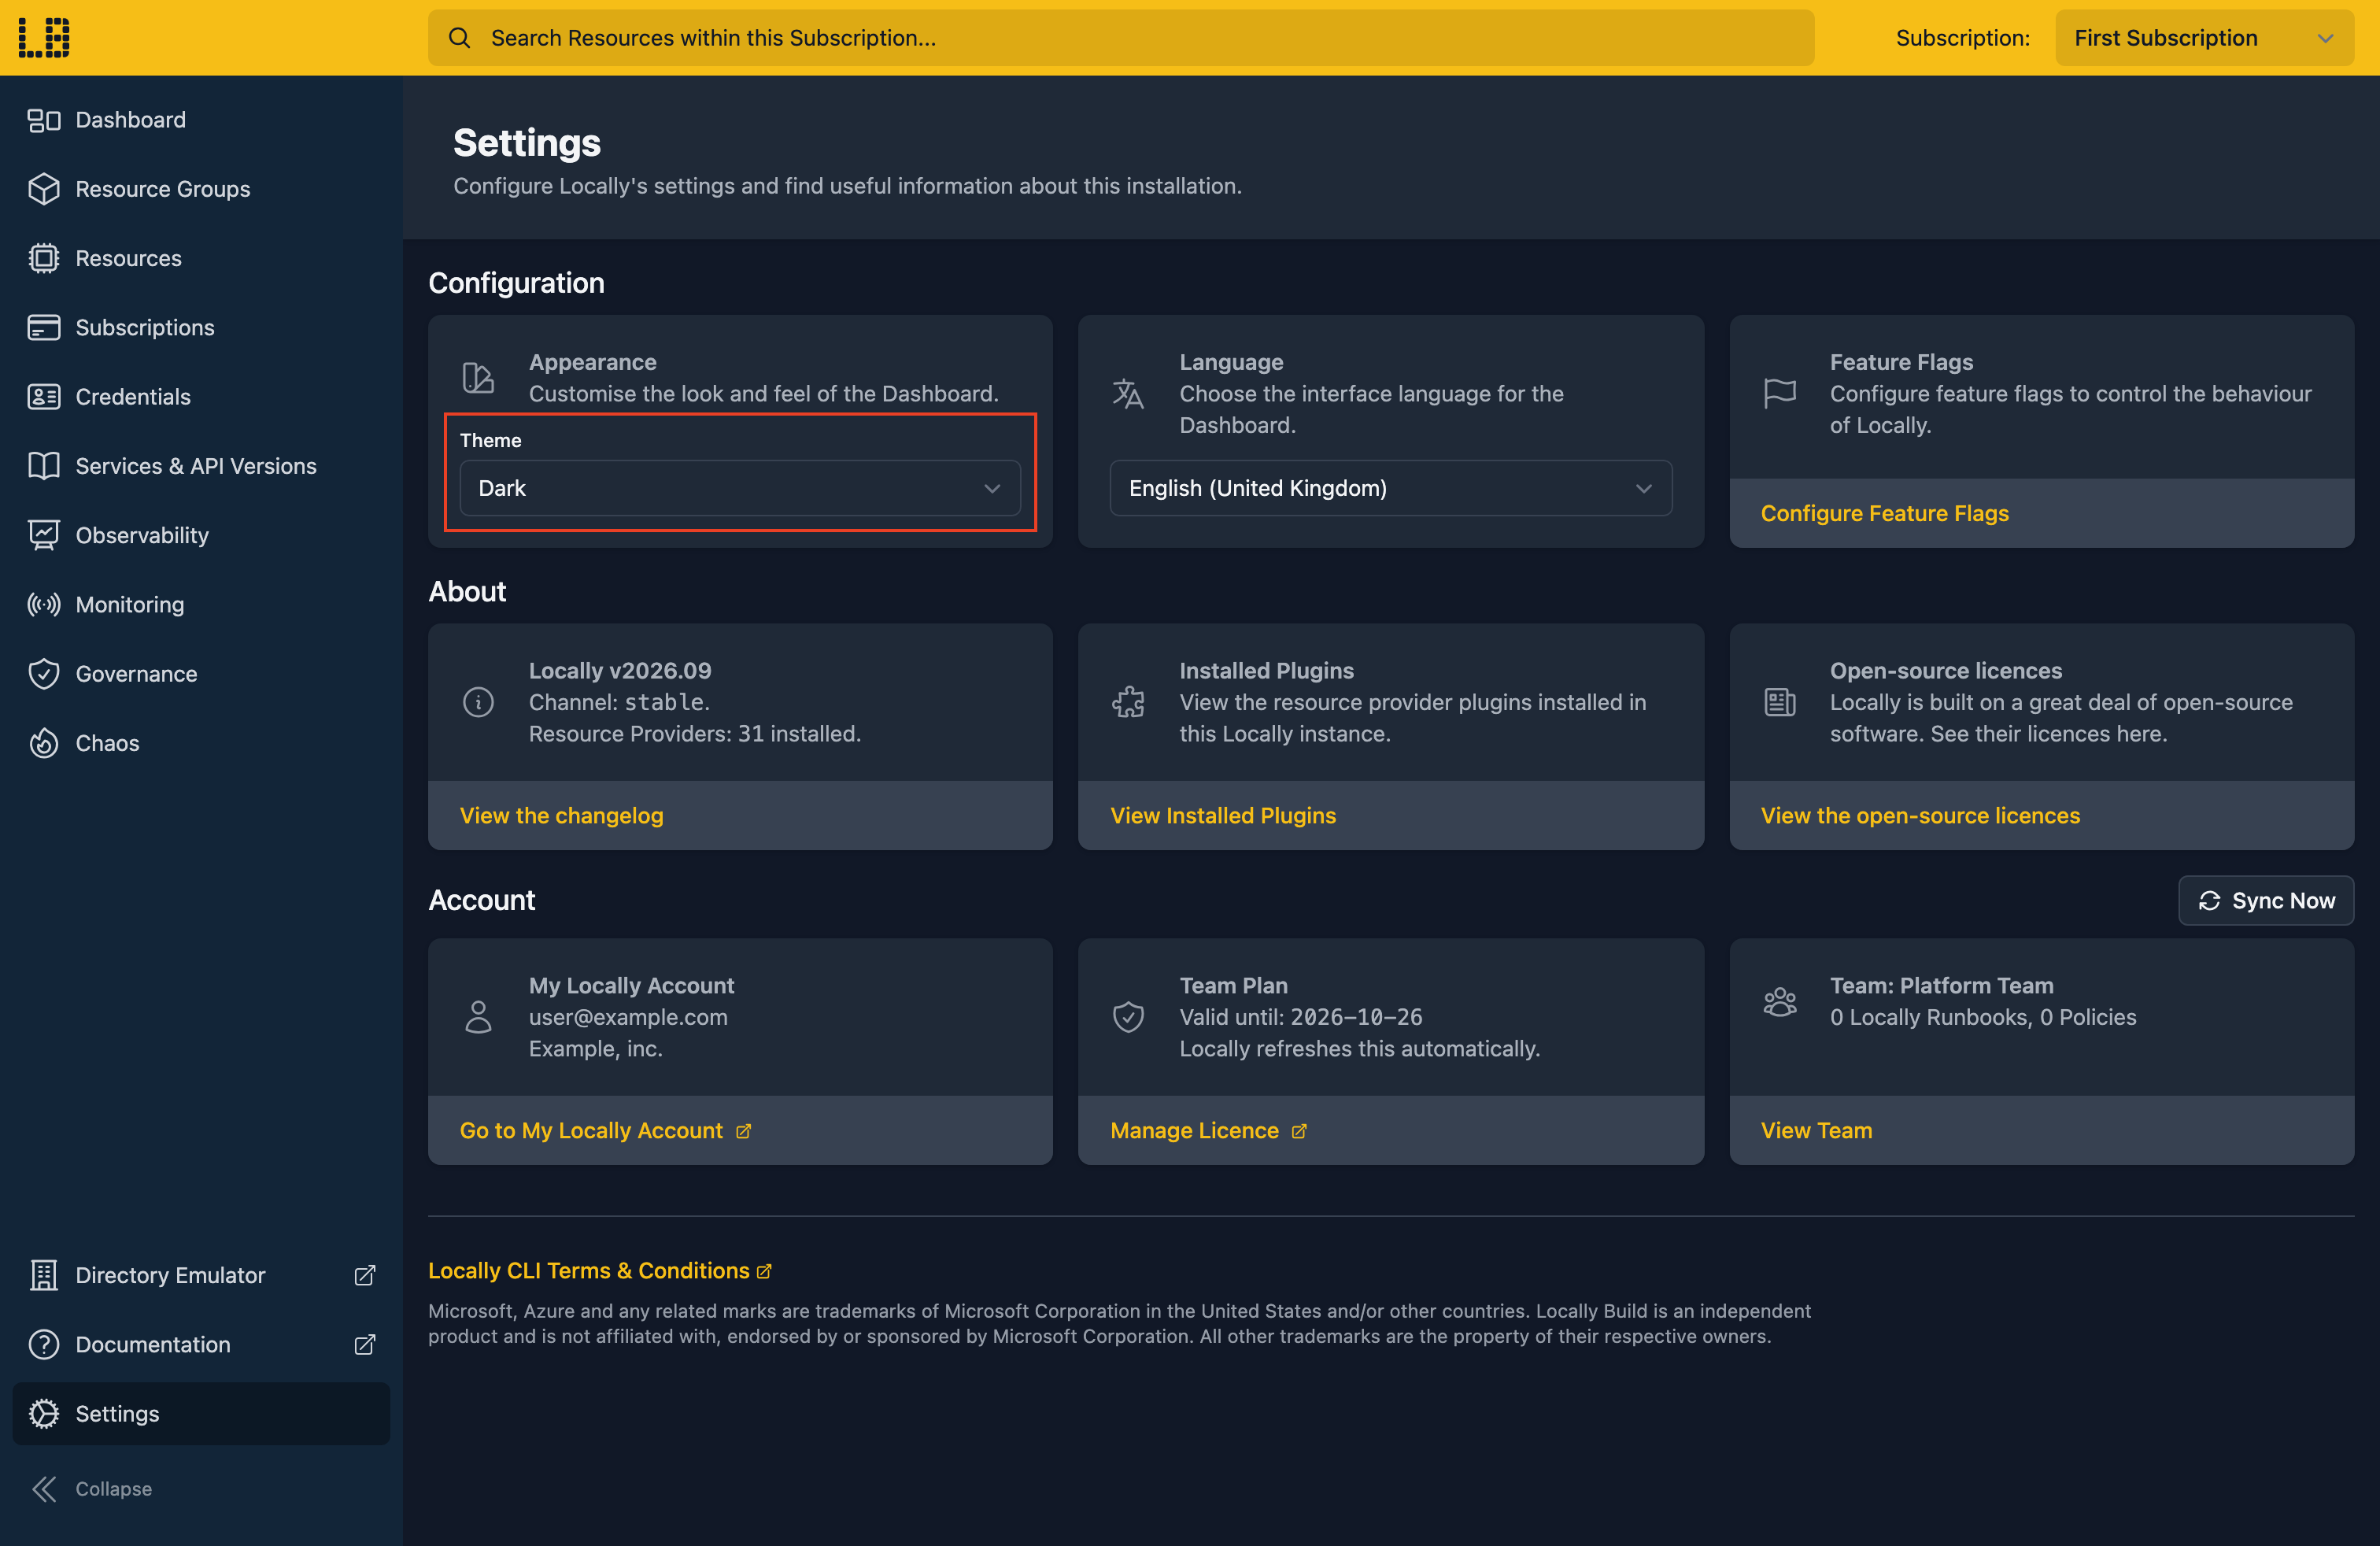
Task: Click the Directory Emulator building icon
Action: coord(44,1275)
